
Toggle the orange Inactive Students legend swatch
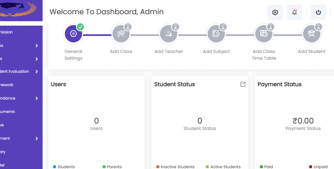158,167
